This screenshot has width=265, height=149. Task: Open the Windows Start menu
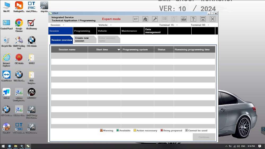pyautogui.click(x=3, y=146)
